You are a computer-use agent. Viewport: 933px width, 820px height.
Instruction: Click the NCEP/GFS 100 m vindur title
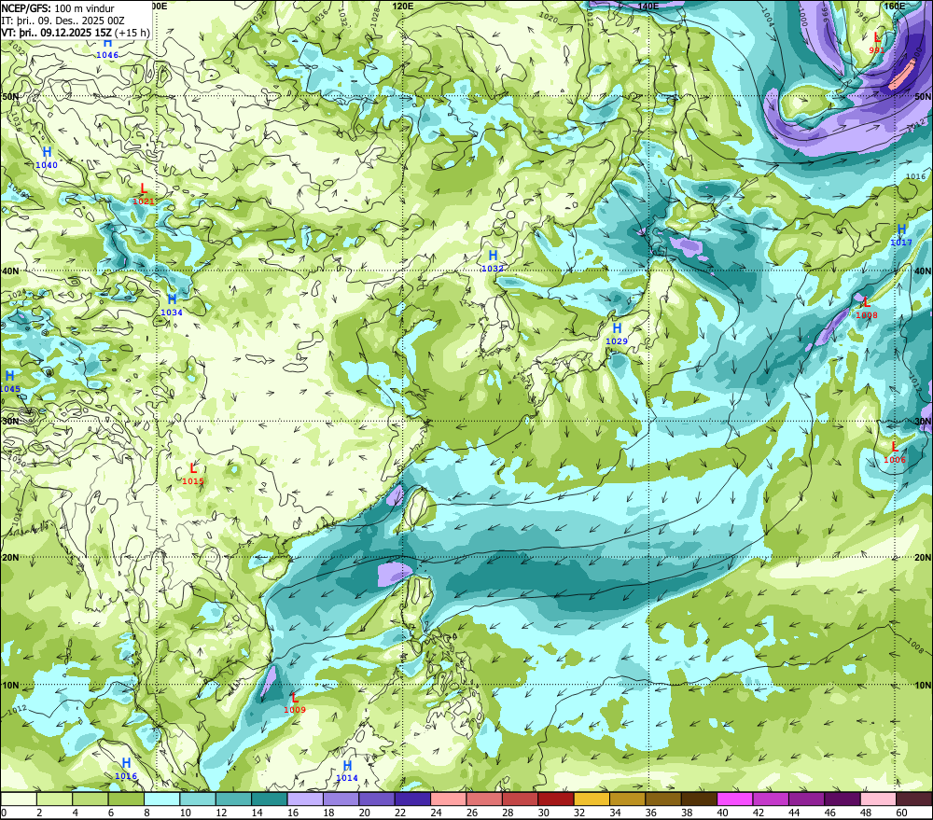58,8
